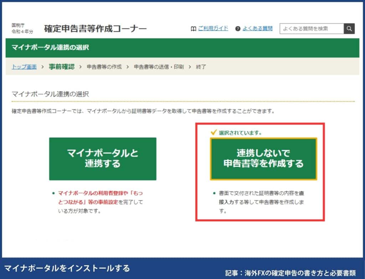This screenshot has height=279, width=365.
Task: Choose 連携しないで申告書等を作成する button
Action: (x=263, y=159)
